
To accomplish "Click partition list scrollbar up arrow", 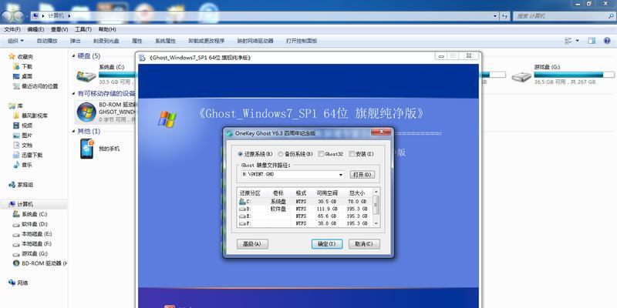I will coord(376,192).
